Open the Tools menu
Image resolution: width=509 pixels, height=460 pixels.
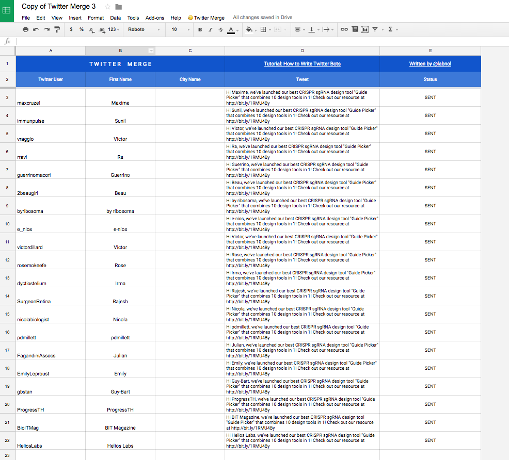click(x=133, y=18)
